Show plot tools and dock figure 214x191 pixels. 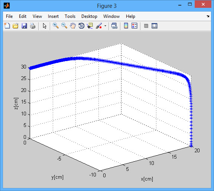[155, 26]
